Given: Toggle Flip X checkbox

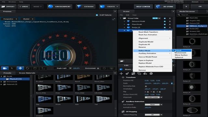Looking at the screenshot, I should pos(148,92).
